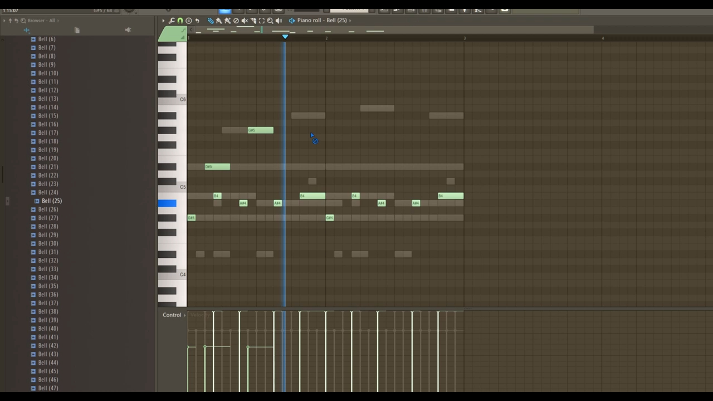
Task: Click the Bell (33) file icon
Action: pos(33,269)
